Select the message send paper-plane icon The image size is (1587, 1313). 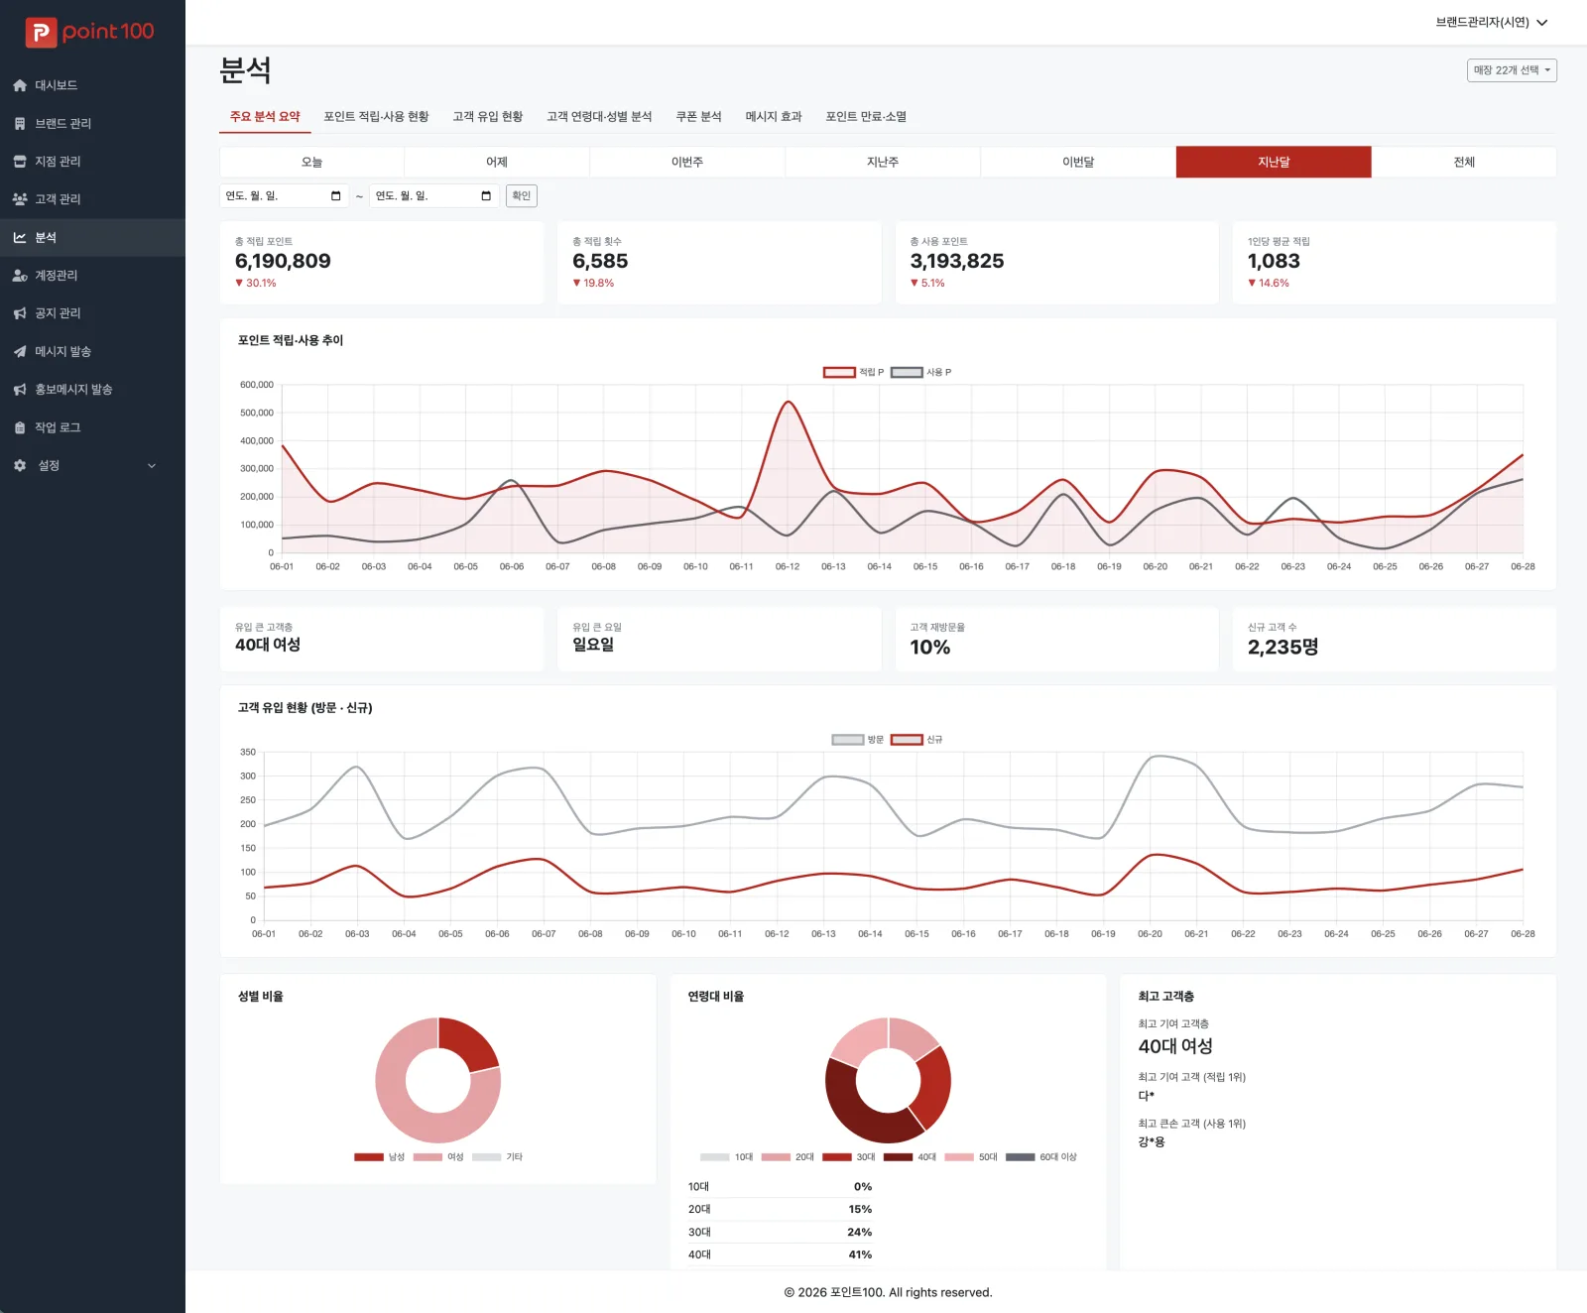click(20, 351)
